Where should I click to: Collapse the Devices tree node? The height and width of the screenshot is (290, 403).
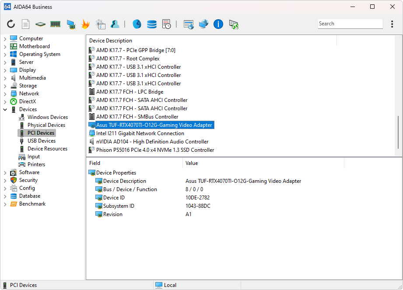point(5,109)
